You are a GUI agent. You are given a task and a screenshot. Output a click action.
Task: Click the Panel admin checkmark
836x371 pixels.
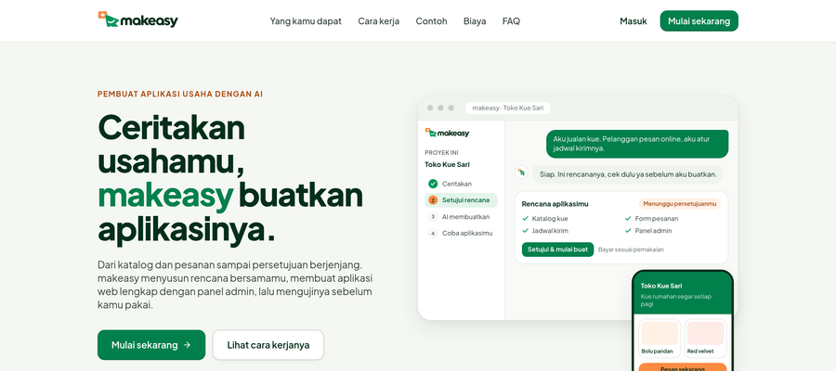pyautogui.click(x=628, y=231)
